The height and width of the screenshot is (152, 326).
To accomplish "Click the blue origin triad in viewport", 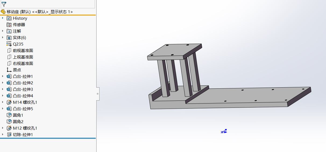I will click(224, 132).
